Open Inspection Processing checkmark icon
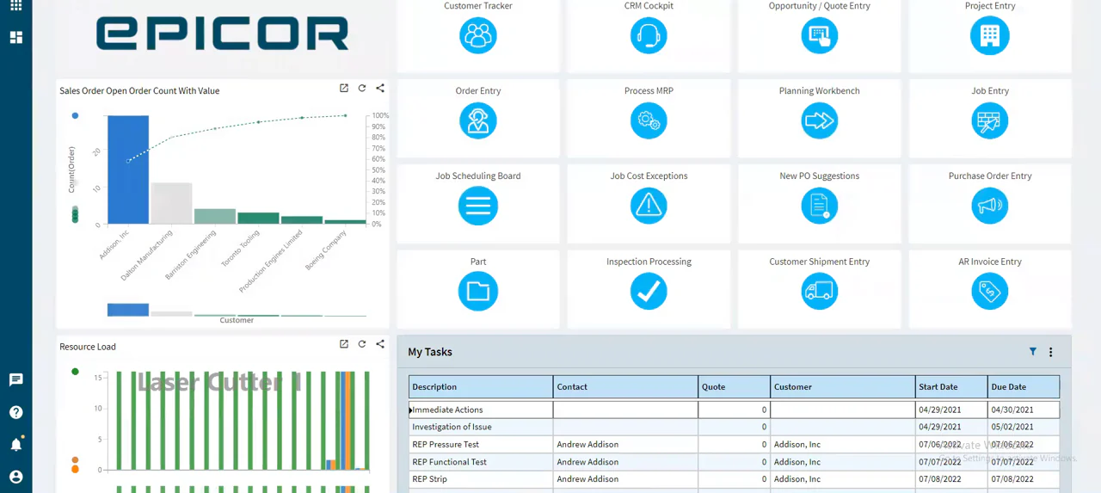 point(649,292)
